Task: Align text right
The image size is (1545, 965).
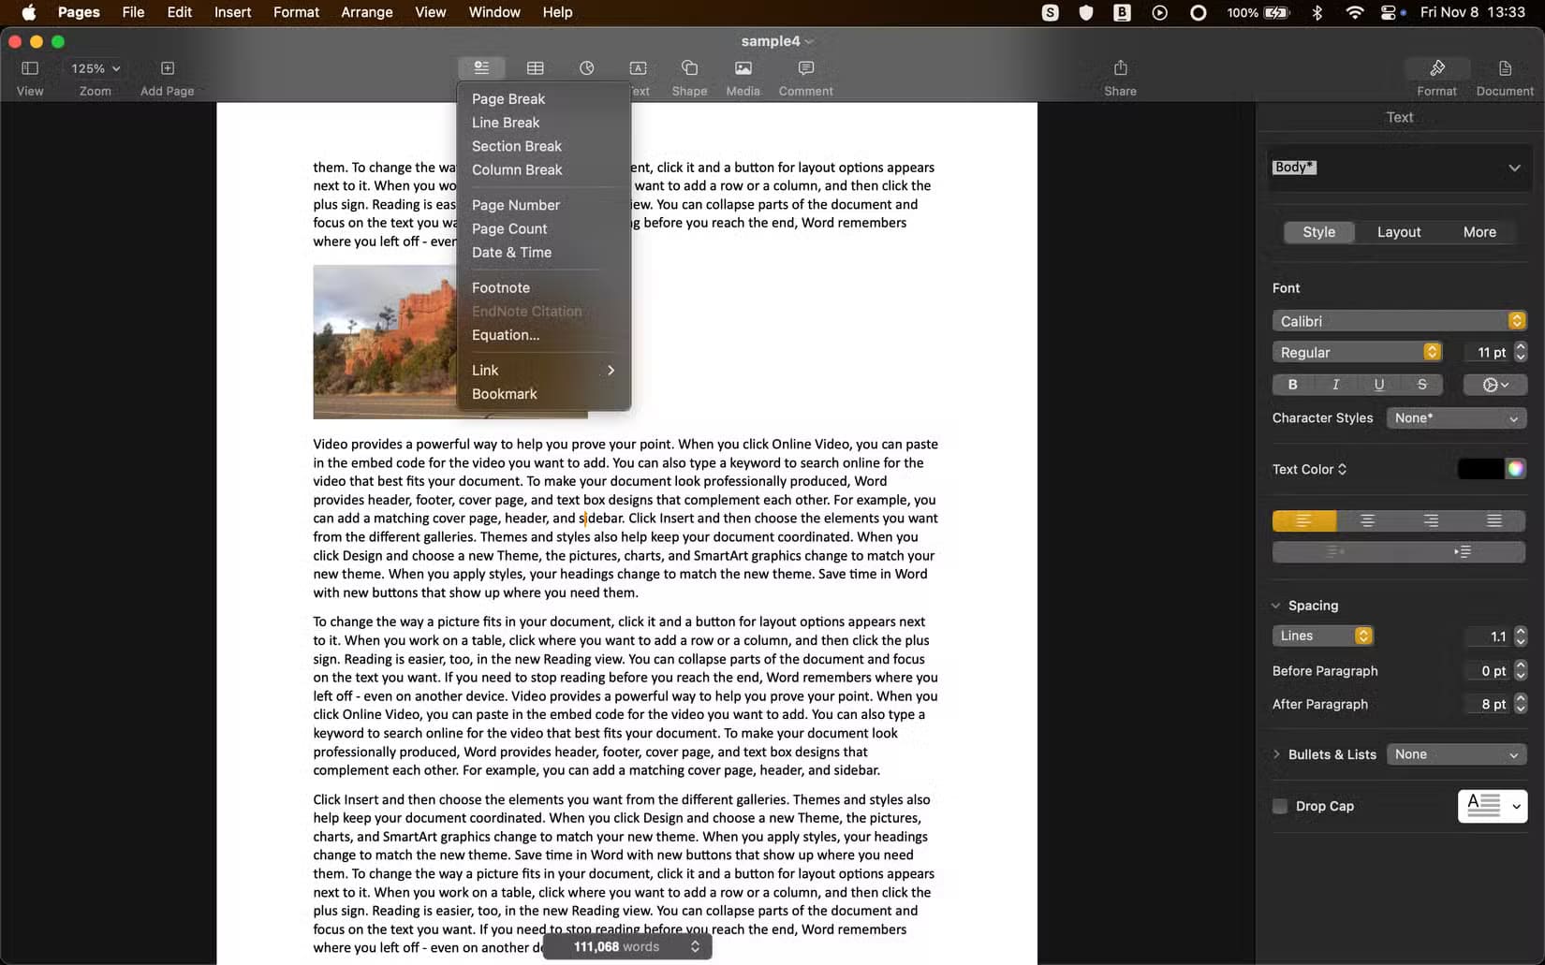Action: coord(1431,520)
